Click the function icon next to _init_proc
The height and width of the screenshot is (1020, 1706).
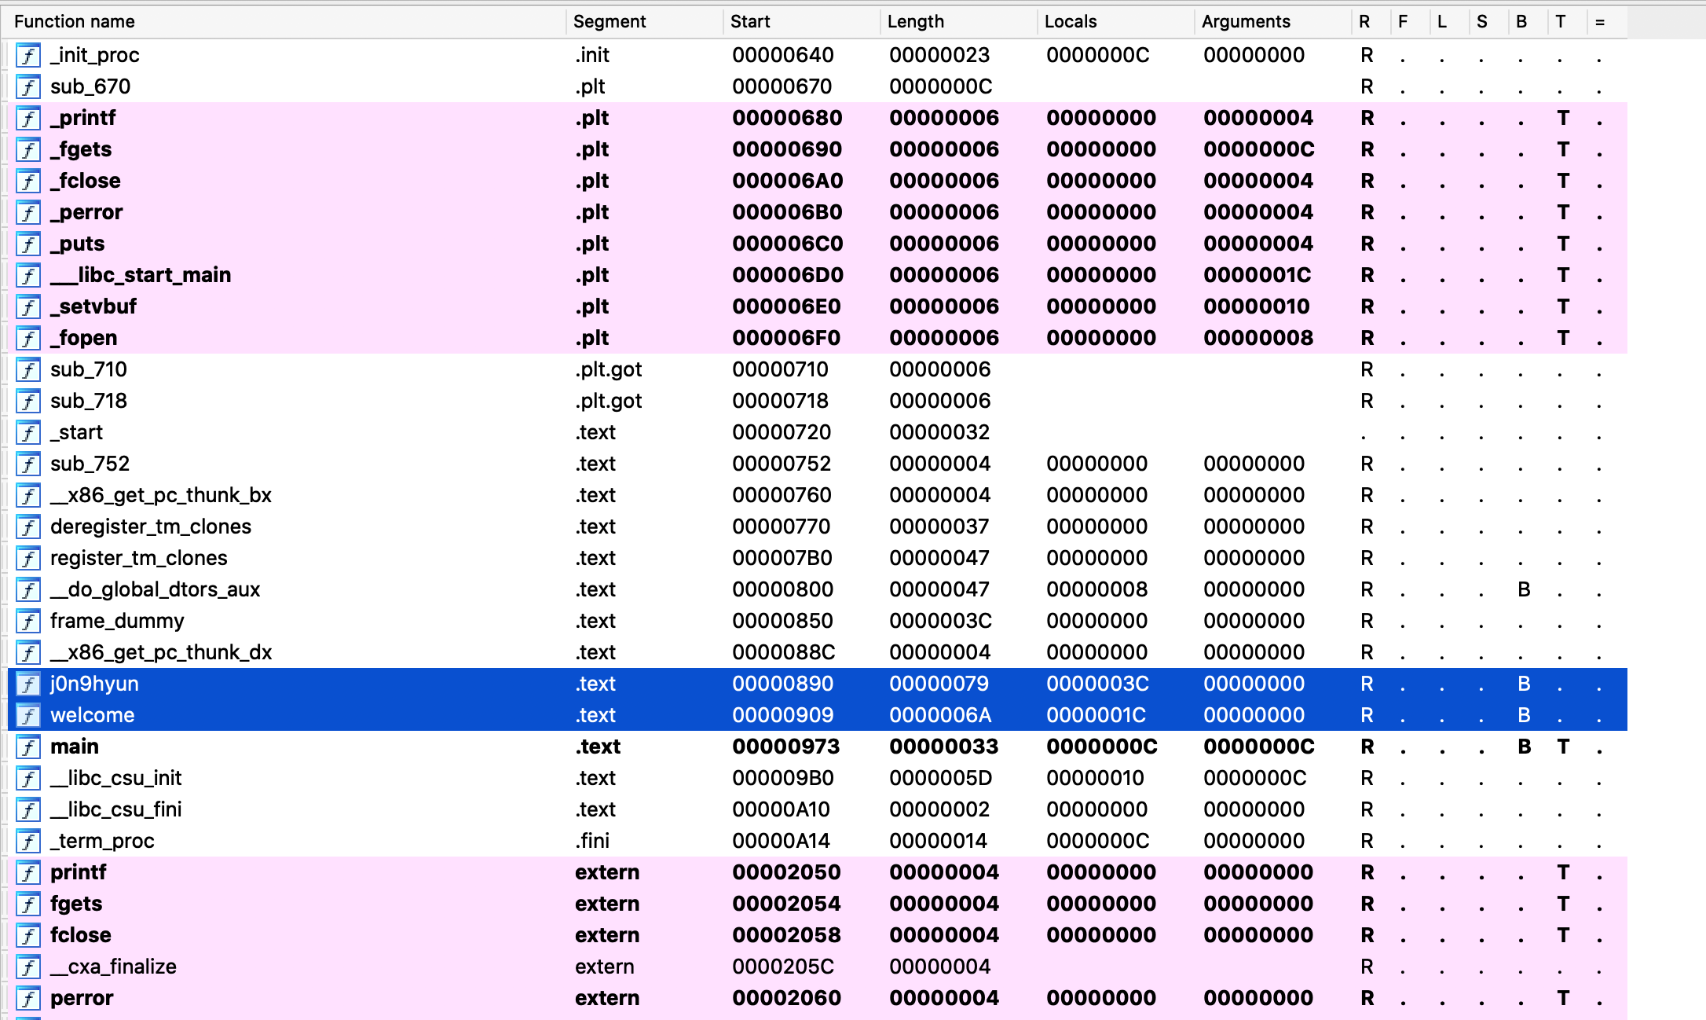click(x=28, y=56)
